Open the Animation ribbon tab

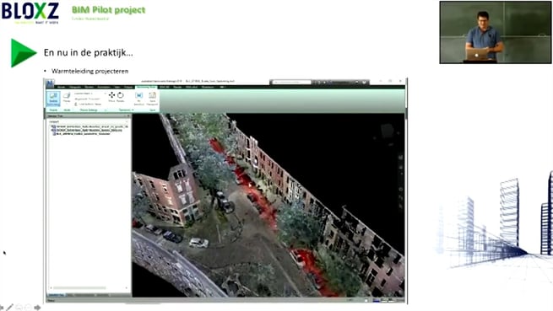point(104,87)
